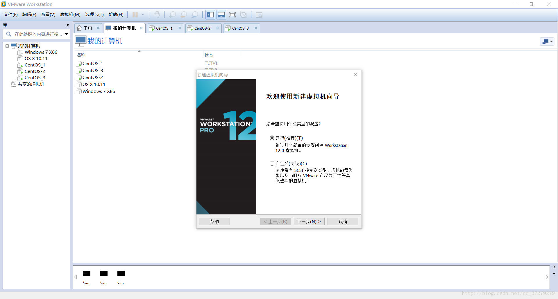The height and width of the screenshot is (299, 558).
Task: Select Windows 7 X86 row in VM list
Action: point(99,91)
